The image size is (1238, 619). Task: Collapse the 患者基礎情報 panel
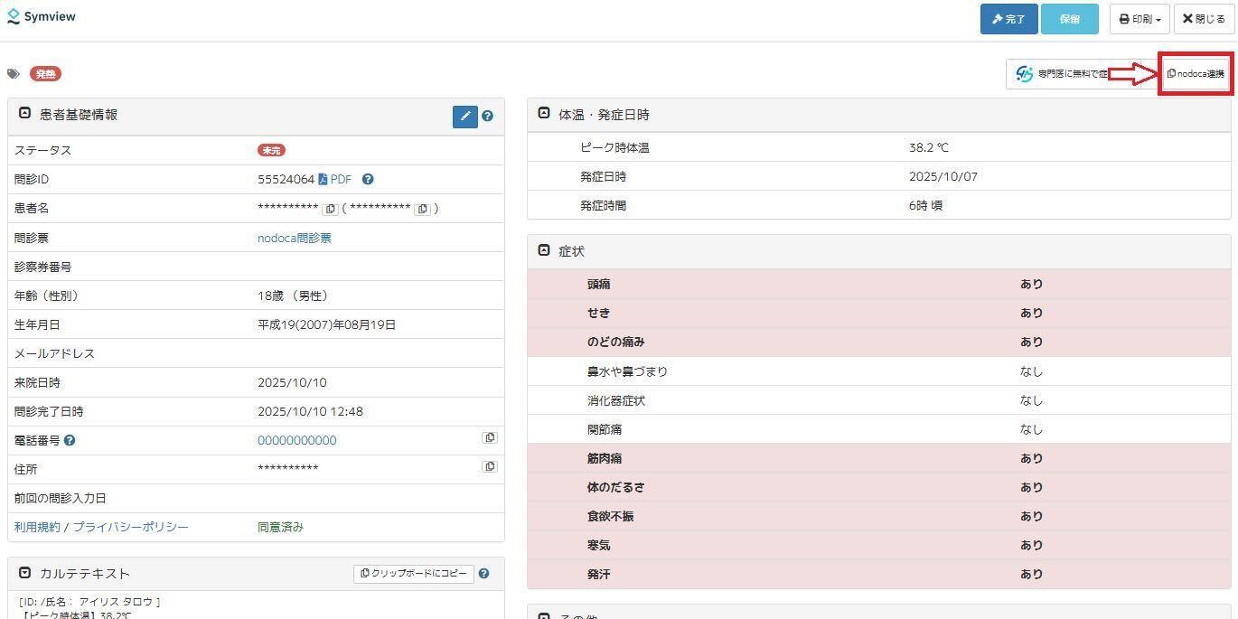pyautogui.click(x=24, y=115)
